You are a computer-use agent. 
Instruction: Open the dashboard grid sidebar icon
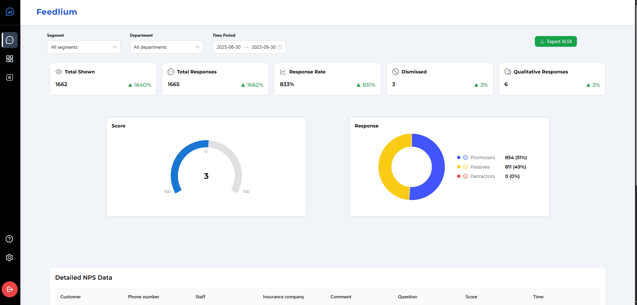point(10,59)
